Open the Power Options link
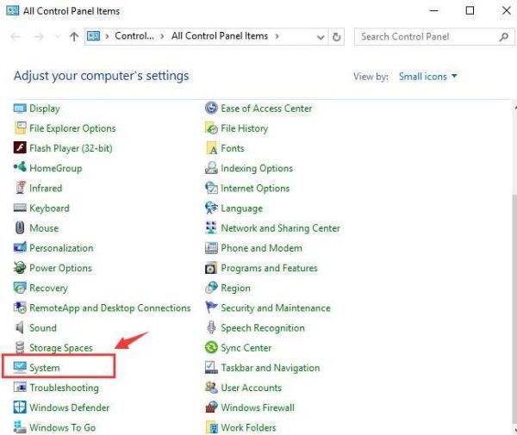Image resolution: width=517 pixels, height=435 pixels. coord(60,268)
